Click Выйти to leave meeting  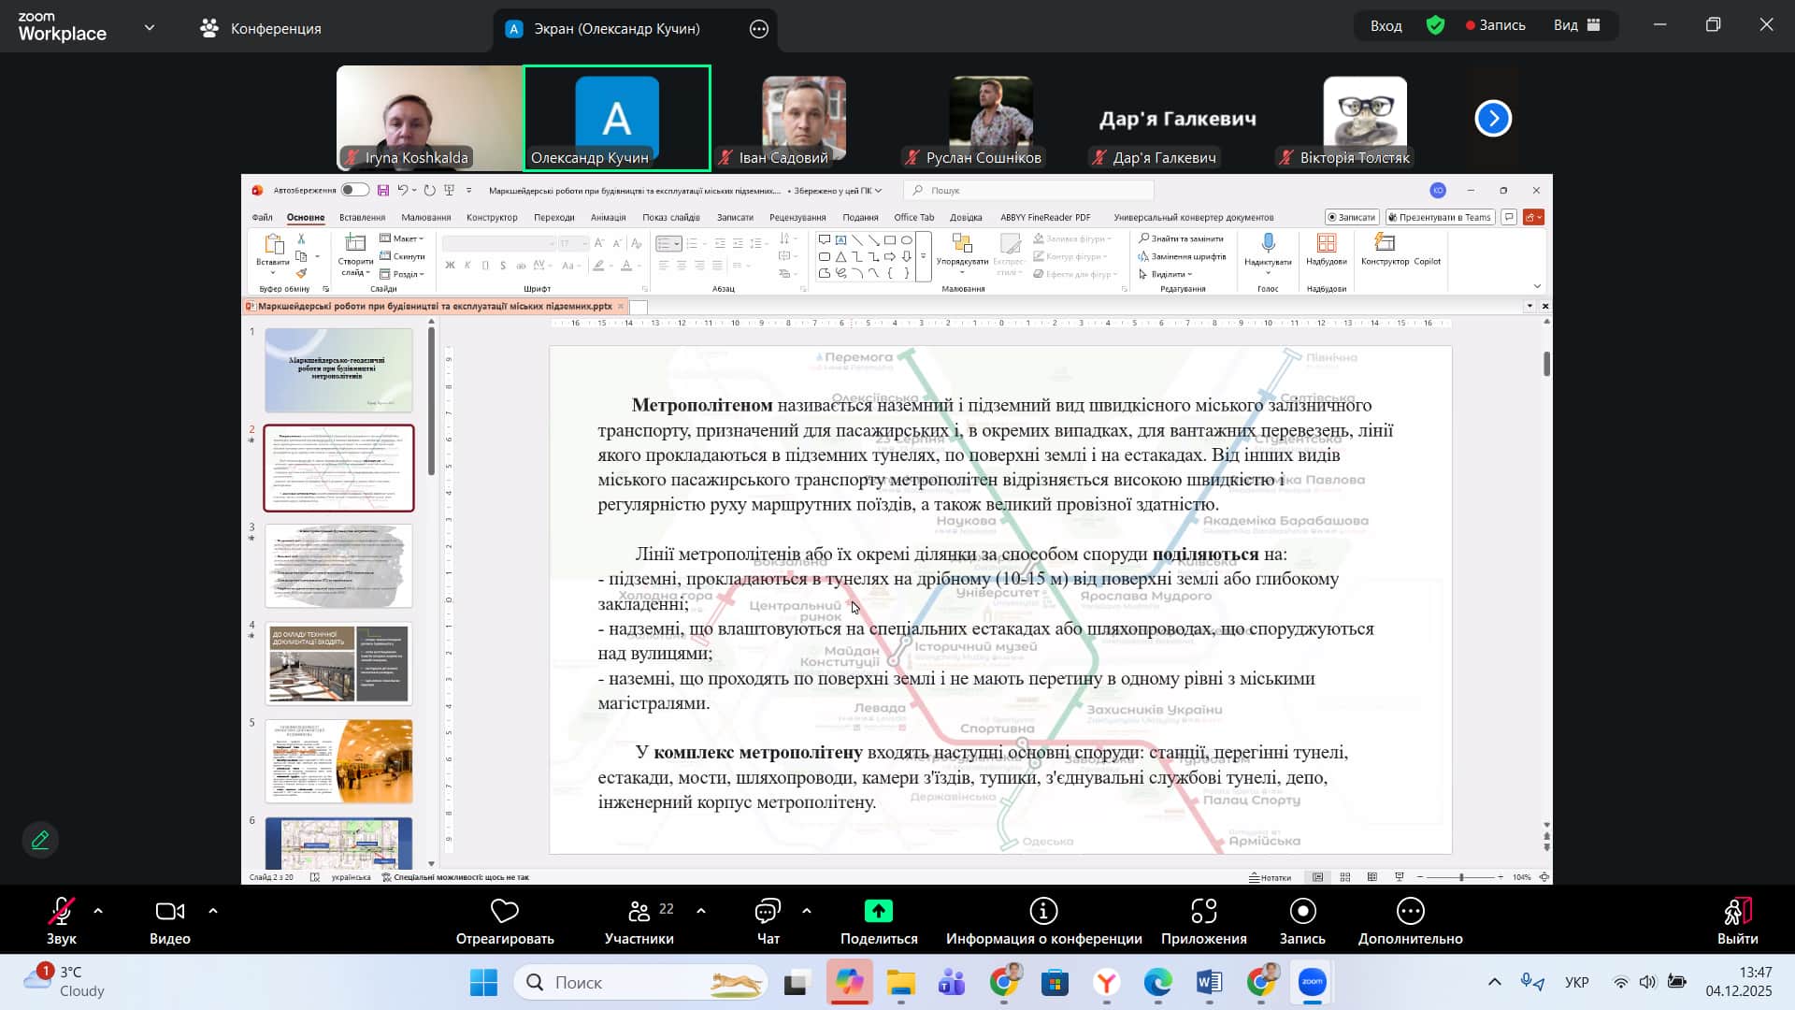point(1737,911)
